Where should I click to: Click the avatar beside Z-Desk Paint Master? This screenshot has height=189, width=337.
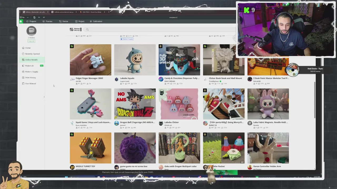coord(250,79)
